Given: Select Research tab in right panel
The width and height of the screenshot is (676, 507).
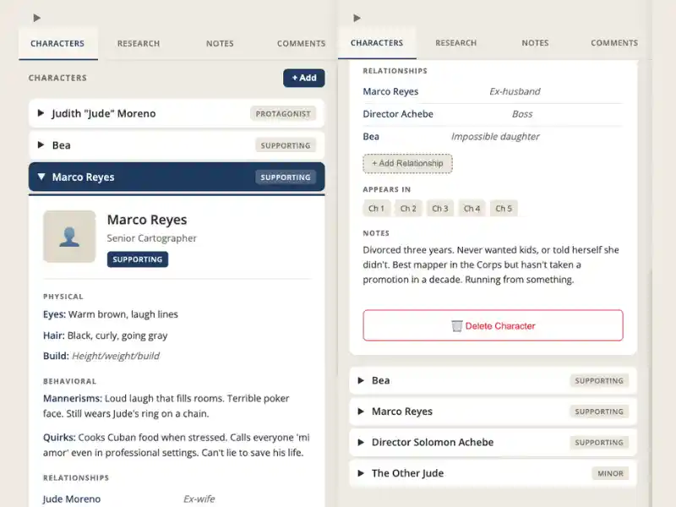Looking at the screenshot, I should (456, 42).
